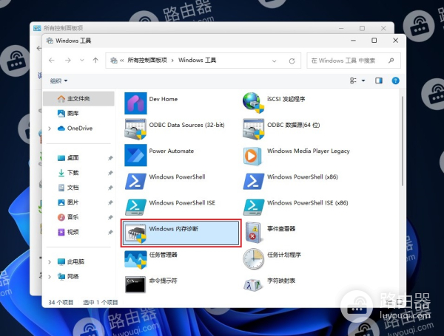The width and height of the screenshot is (444, 336).
Task: Select 主文件夹 in the sidebar
Action: (x=78, y=99)
